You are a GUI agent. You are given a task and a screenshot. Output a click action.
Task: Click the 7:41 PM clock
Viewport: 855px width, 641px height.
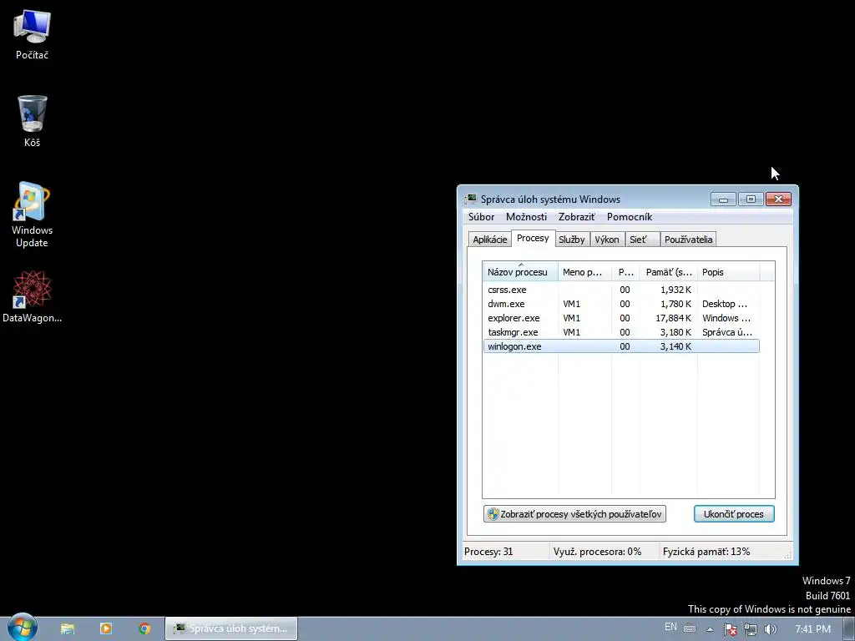(812, 629)
